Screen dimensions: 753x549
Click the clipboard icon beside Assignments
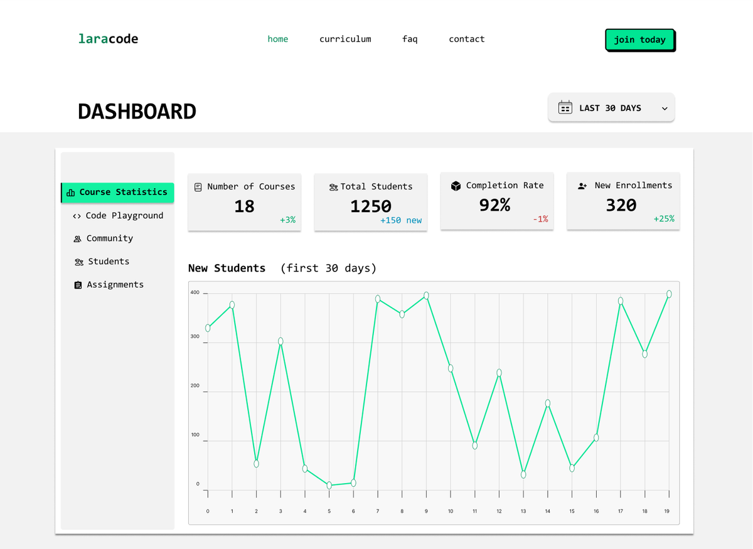pos(78,285)
